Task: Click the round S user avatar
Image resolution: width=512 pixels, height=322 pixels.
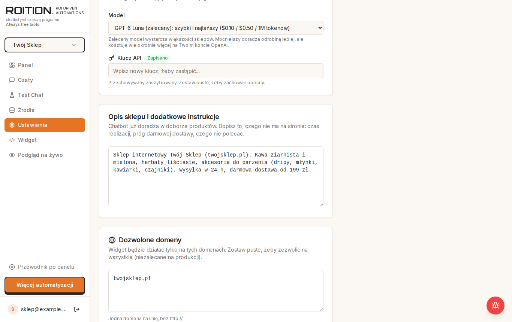Action: (13, 309)
